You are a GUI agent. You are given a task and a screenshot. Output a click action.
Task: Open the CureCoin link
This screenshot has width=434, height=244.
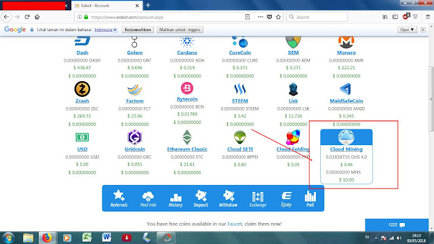click(x=239, y=53)
